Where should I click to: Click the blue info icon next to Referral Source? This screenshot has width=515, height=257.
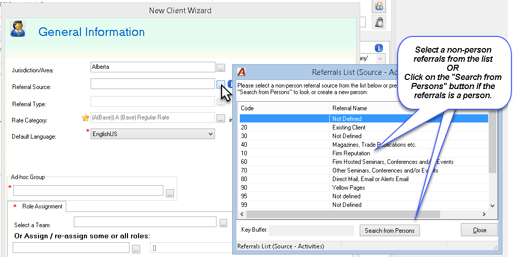[230, 84]
